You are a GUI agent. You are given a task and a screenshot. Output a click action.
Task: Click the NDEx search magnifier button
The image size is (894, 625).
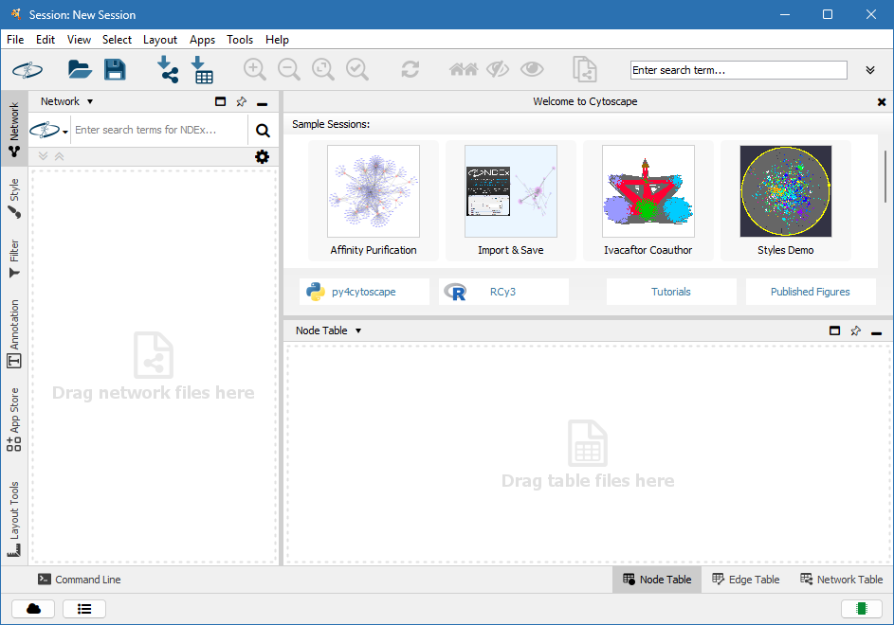[x=263, y=131]
